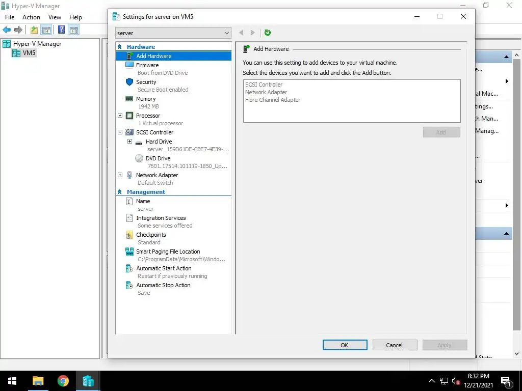This screenshot has width=522, height=391.
Task: Click the Smart Paging File Location icon
Action: pyautogui.click(x=129, y=252)
